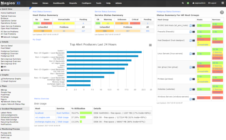
Task: Click red Critical services count cell
Action: click(135, 23)
